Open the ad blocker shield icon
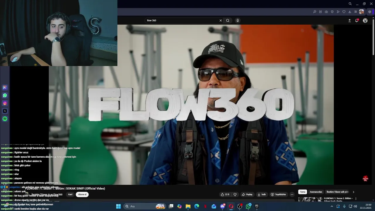 pyautogui.click(x=332, y=12)
